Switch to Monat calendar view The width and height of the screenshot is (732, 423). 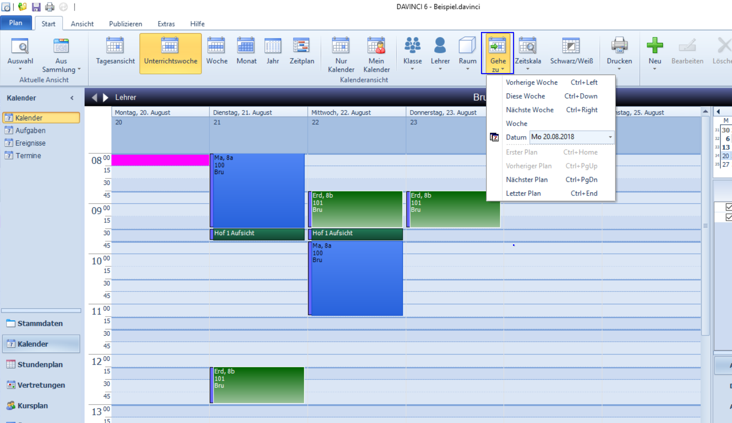tap(246, 54)
